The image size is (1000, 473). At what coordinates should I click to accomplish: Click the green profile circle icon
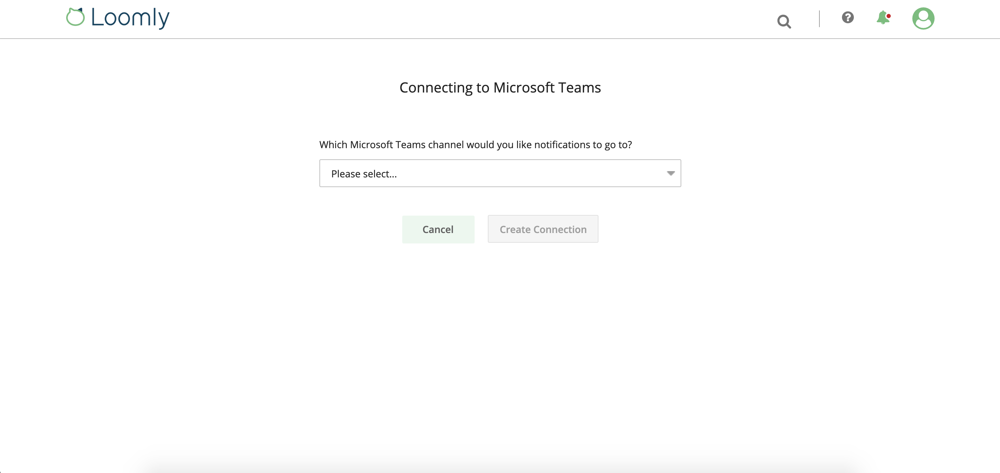(x=923, y=18)
